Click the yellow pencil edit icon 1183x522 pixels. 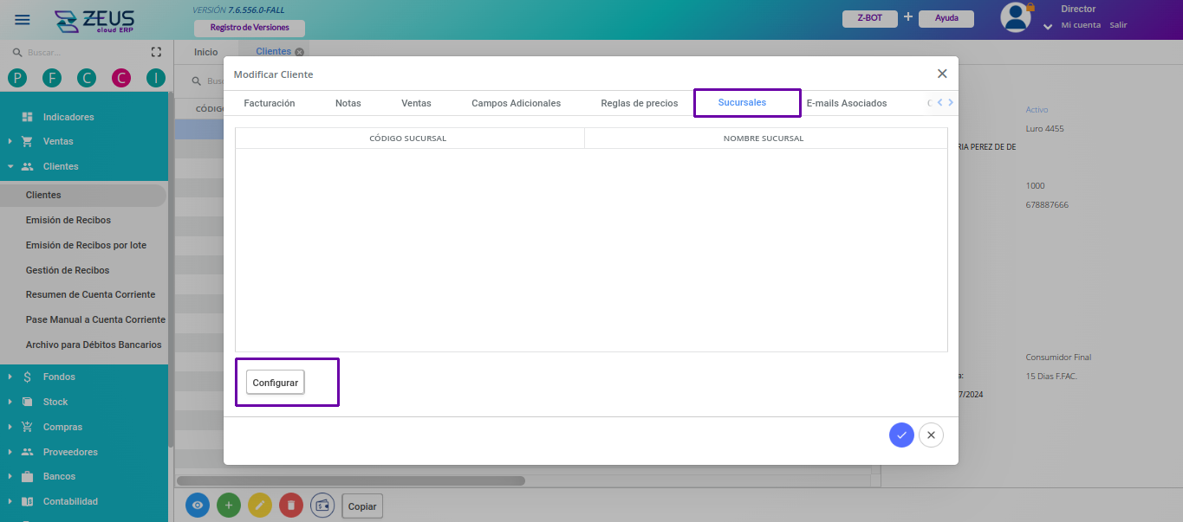coord(260,506)
